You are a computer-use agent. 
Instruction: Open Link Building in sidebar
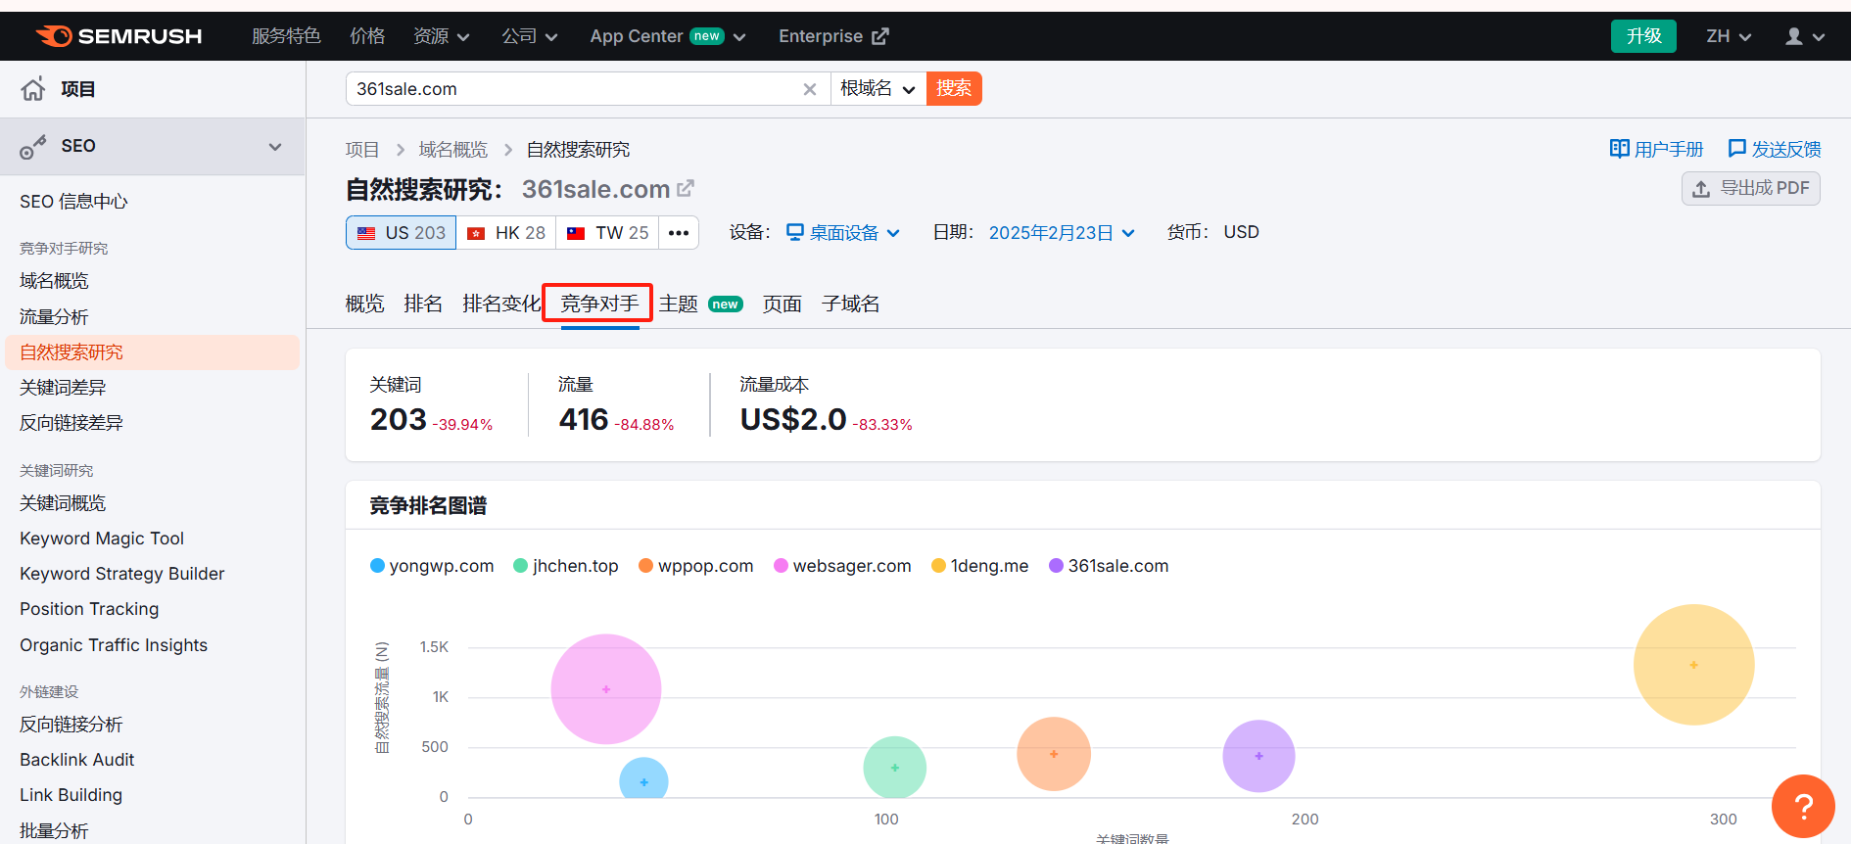(x=71, y=795)
